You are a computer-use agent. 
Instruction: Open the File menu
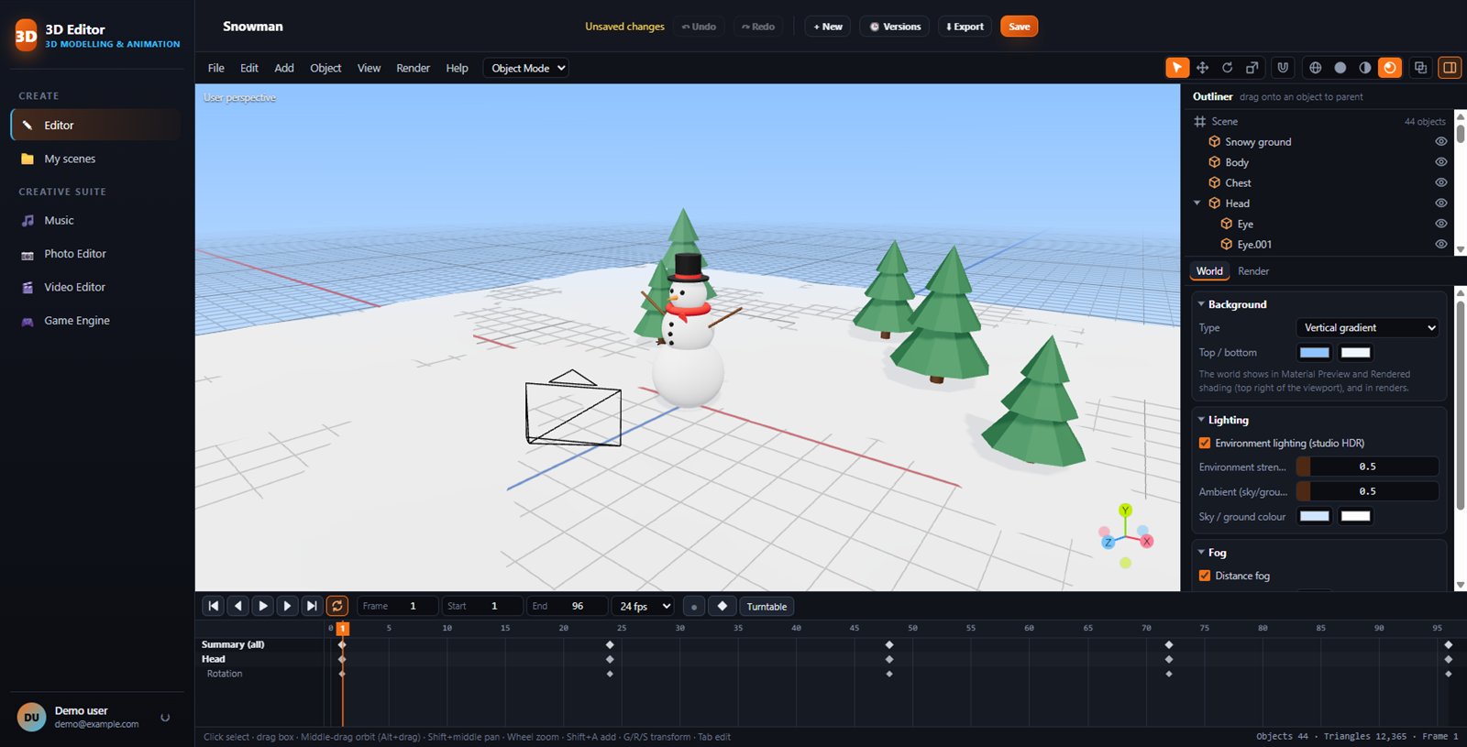(x=216, y=68)
